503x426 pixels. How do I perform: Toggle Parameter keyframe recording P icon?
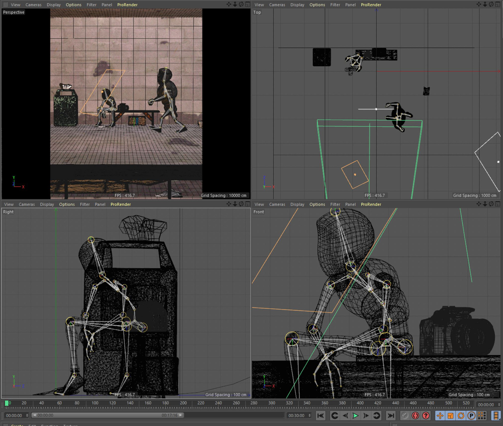(x=471, y=416)
